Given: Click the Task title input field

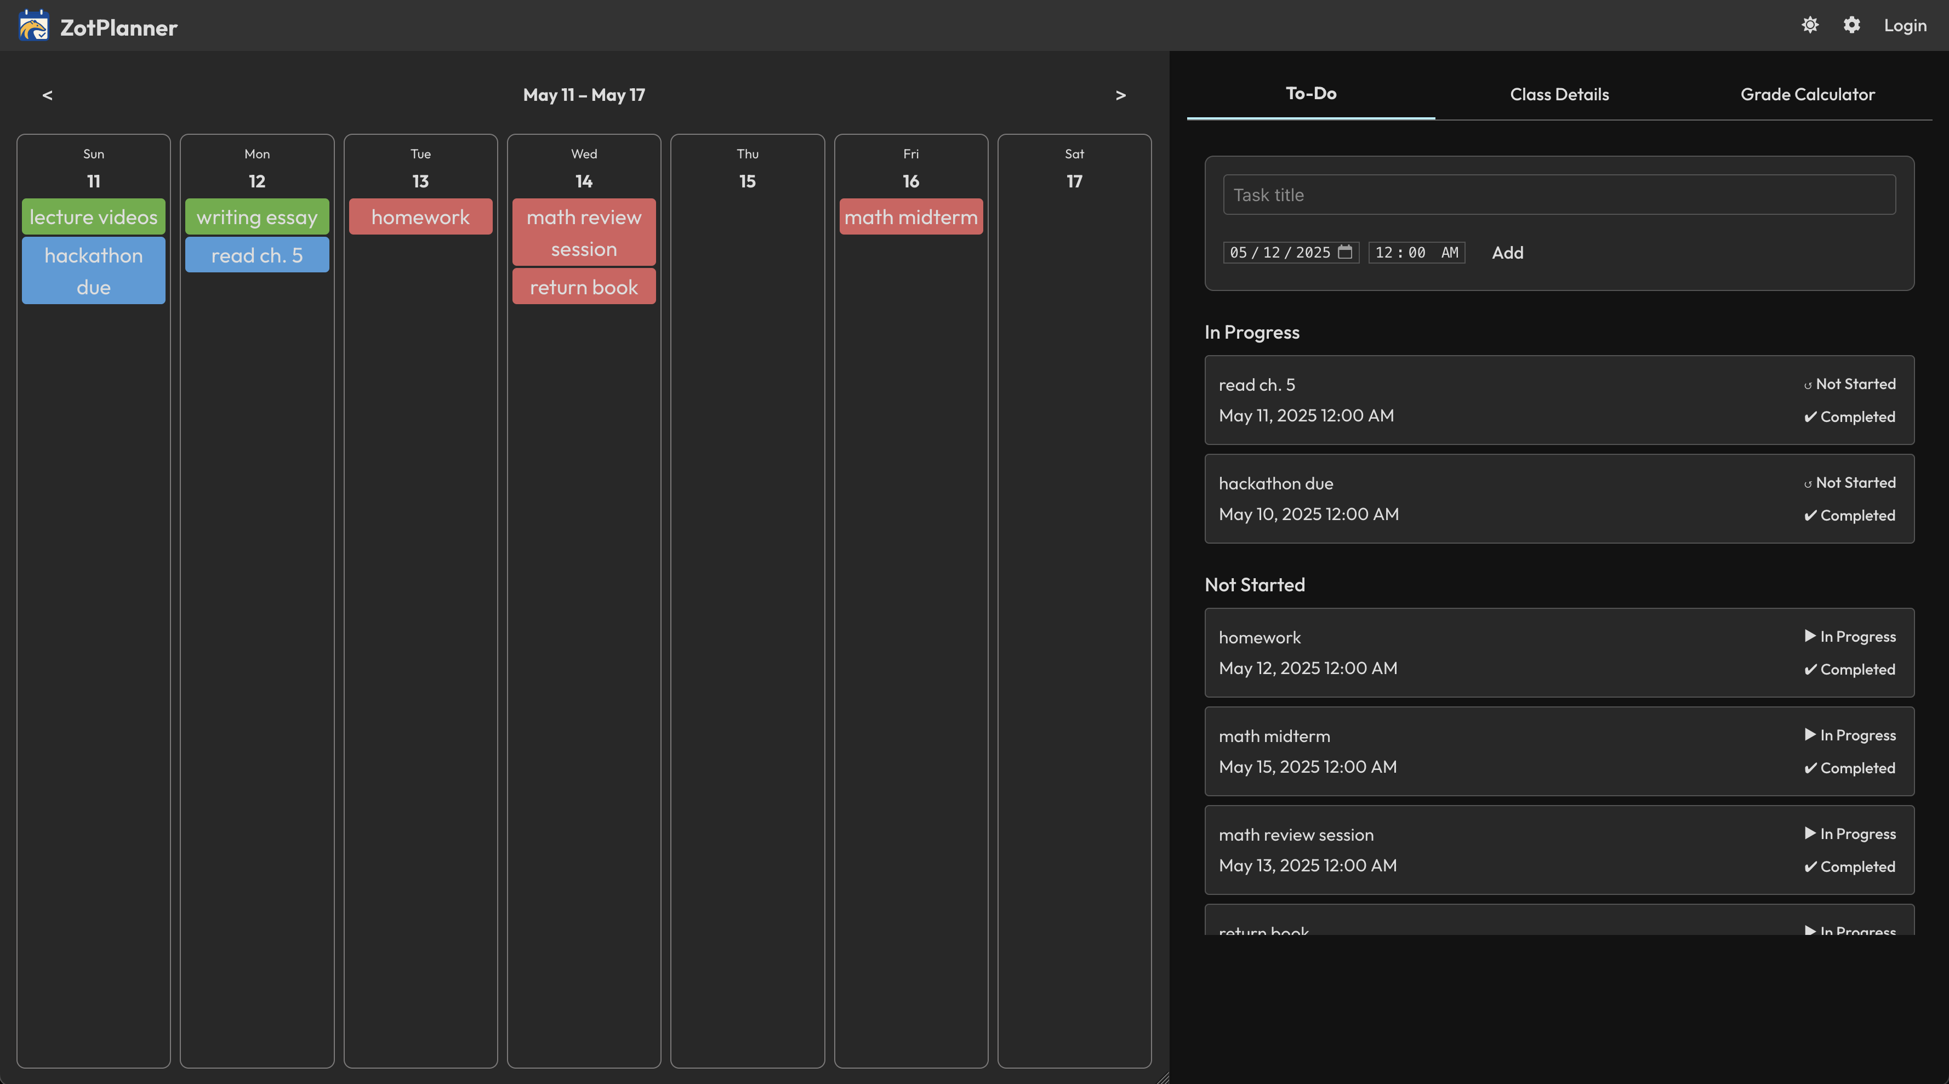Looking at the screenshot, I should pos(1559,195).
